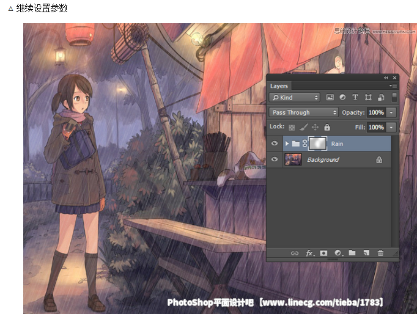Lock transparent pixels icon

(x=292, y=128)
